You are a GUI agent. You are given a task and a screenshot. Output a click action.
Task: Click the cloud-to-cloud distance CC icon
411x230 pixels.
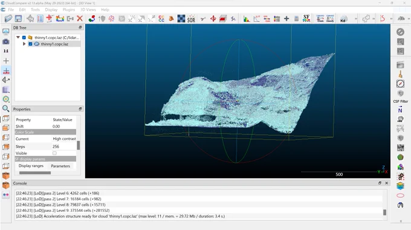161,19
